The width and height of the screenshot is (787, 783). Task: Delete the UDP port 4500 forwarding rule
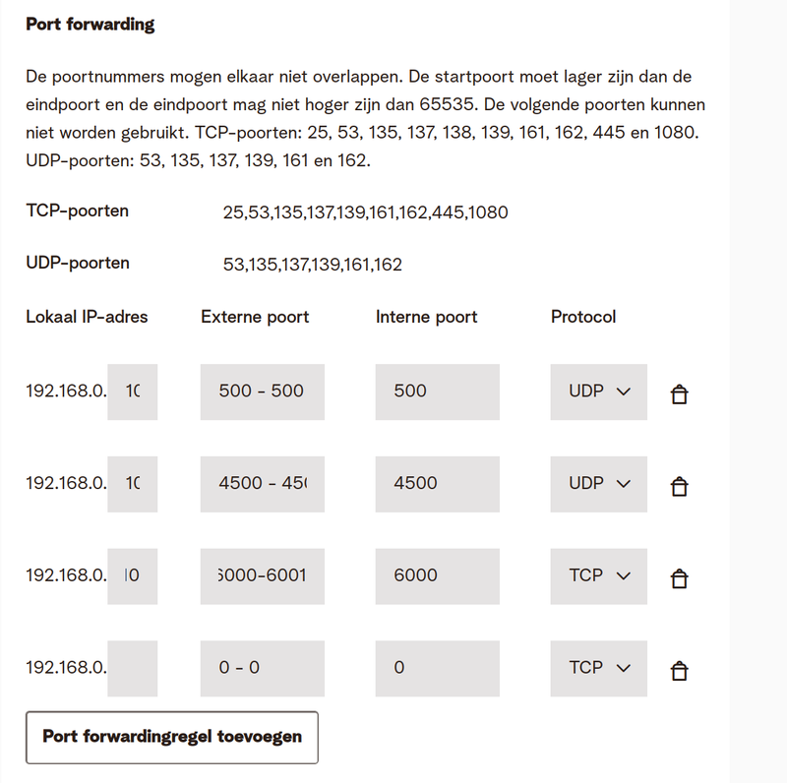tap(678, 486)
